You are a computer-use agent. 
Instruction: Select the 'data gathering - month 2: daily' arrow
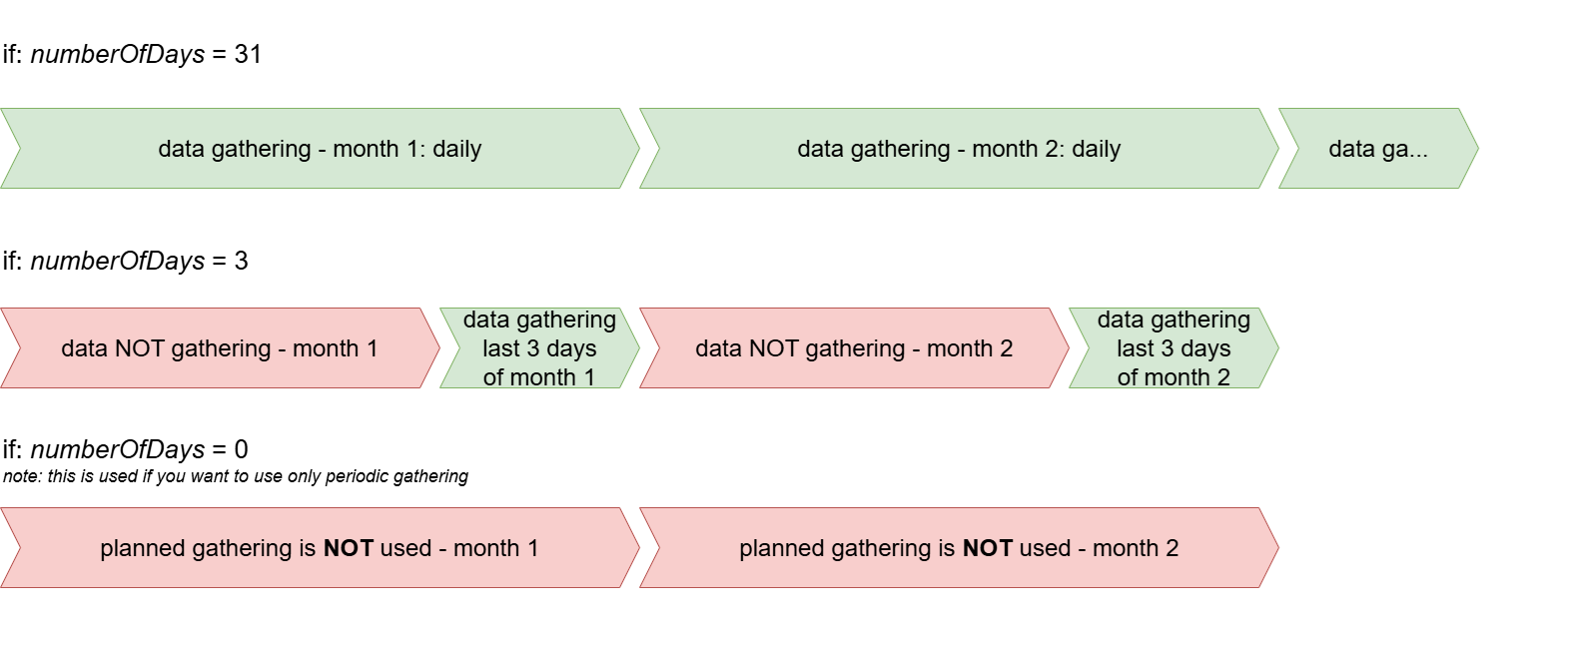click(x=959, y=149)
